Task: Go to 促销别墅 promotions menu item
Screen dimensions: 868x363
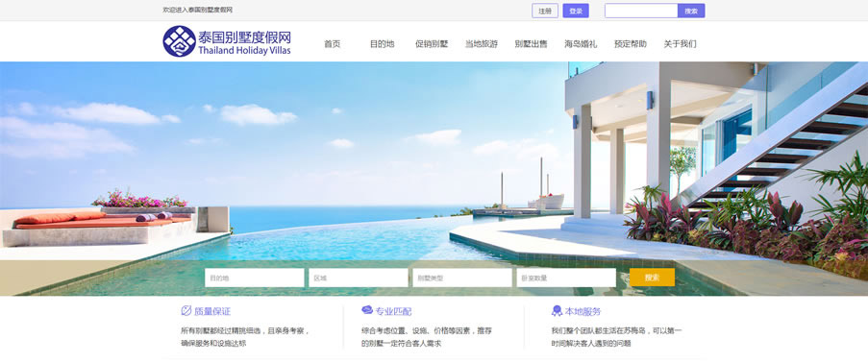Action: [x=432, y=44]
